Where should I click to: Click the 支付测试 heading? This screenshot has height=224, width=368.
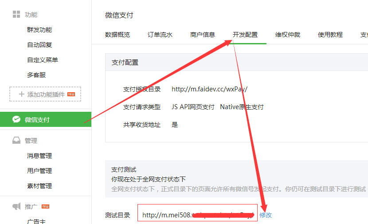tap(124, 169)
